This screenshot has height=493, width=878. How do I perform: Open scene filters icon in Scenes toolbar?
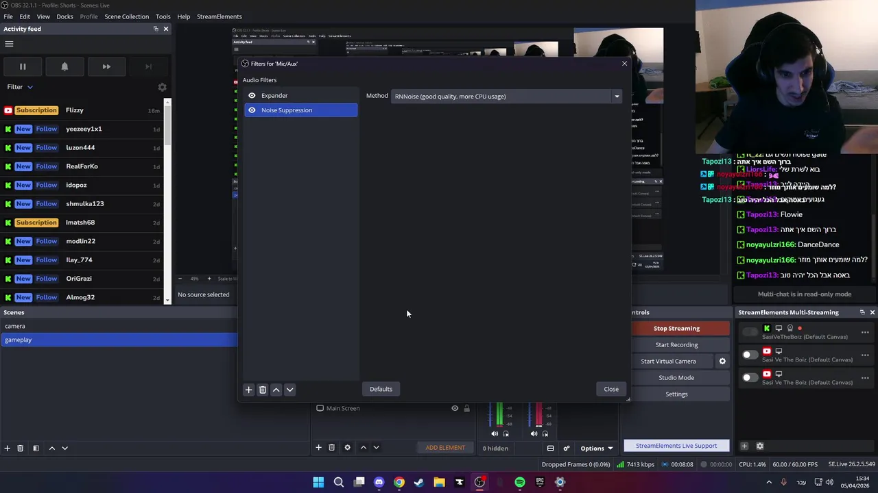[x=36, y=448]
